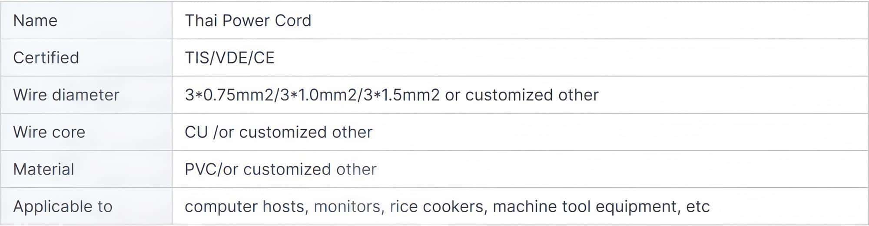Click "or customized other" in Wire diameter row
This screenshot has width=869, height=226.
(x=521, y=95)
